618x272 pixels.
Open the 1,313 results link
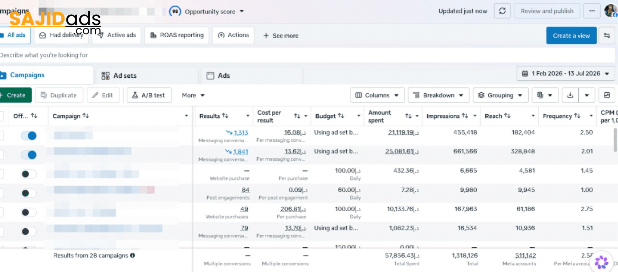[x=241, y=133]
